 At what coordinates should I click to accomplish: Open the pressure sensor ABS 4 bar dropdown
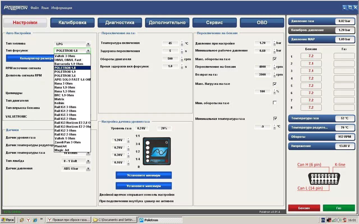click(x=88, y=169)
